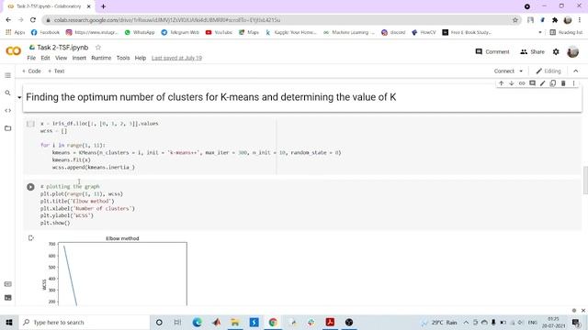
Task: Open the Edit menu
Action: [45, 58]
